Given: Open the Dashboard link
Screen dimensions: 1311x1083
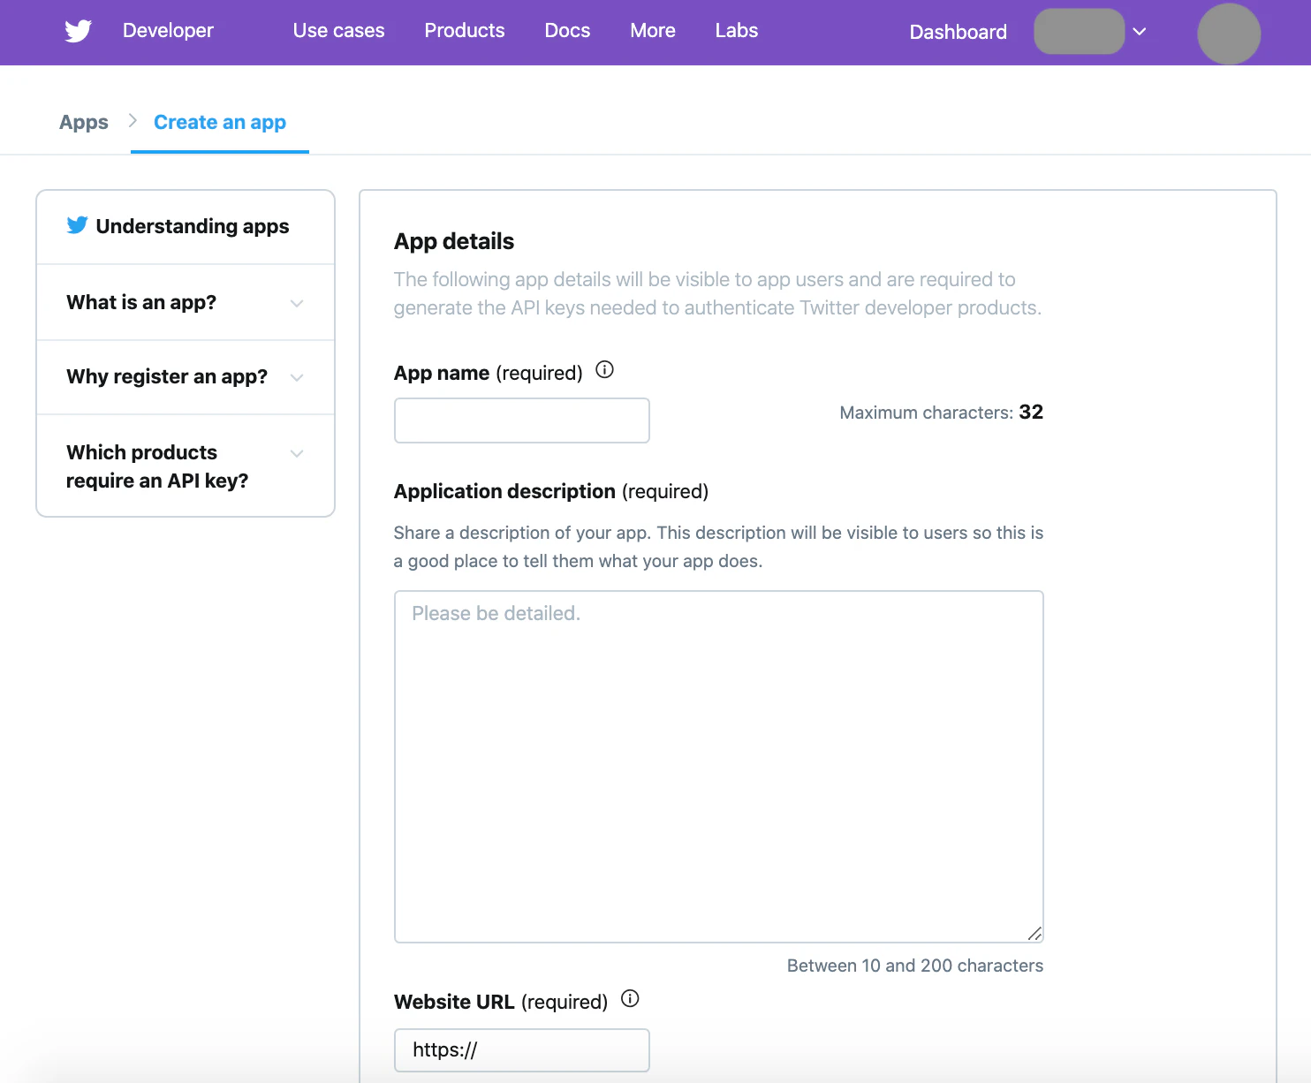Looking at the screenshot, I should (959, 32).
